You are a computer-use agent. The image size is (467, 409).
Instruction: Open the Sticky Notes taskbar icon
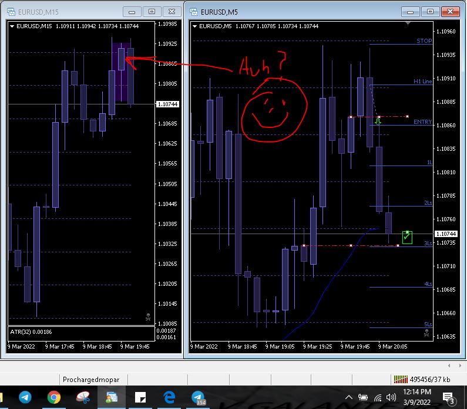click(140, 397)
